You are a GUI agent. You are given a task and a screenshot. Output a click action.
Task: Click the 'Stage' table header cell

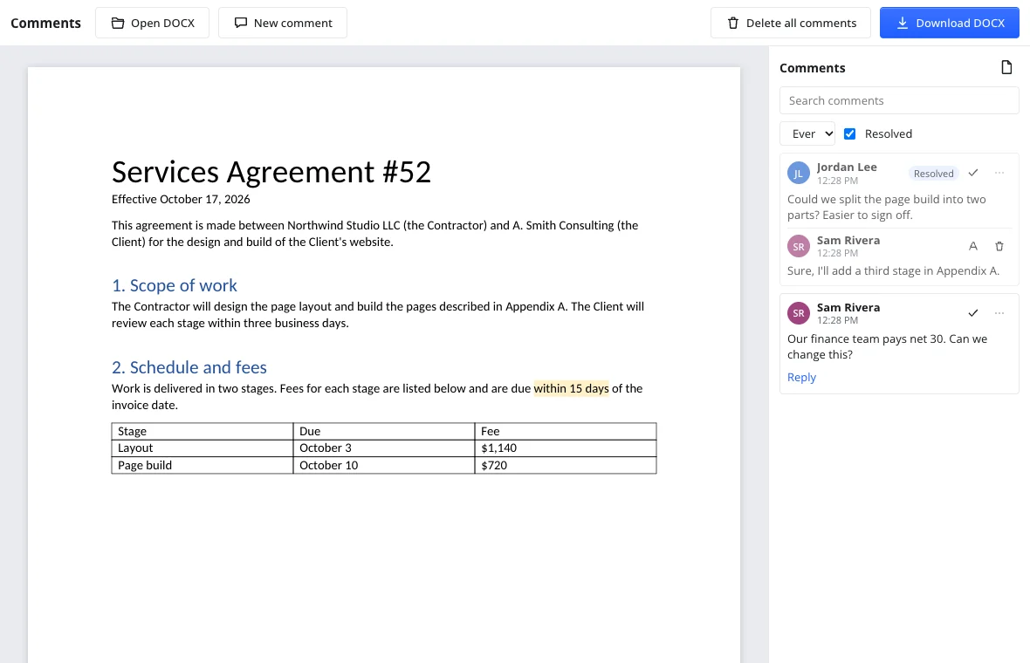coord(203,431)
